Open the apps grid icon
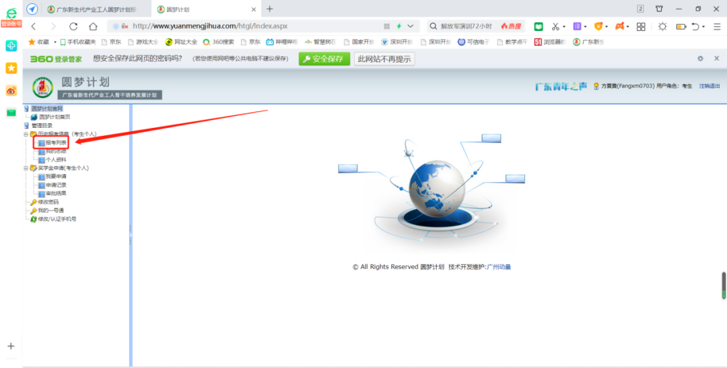The height and width of the screenshot is (368, 727). 641,26
